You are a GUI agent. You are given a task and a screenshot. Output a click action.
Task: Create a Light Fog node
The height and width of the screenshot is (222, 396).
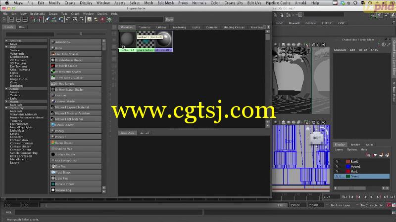[76, 178]
